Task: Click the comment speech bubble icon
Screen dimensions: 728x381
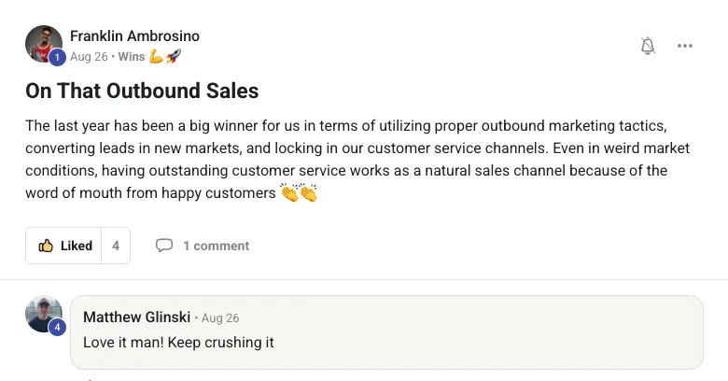Action: pyautogui.click(x=164, y=246)
